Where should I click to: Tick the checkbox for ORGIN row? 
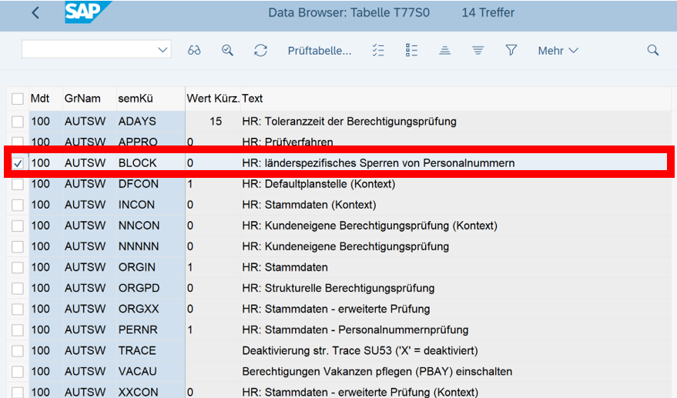[18, 268]
